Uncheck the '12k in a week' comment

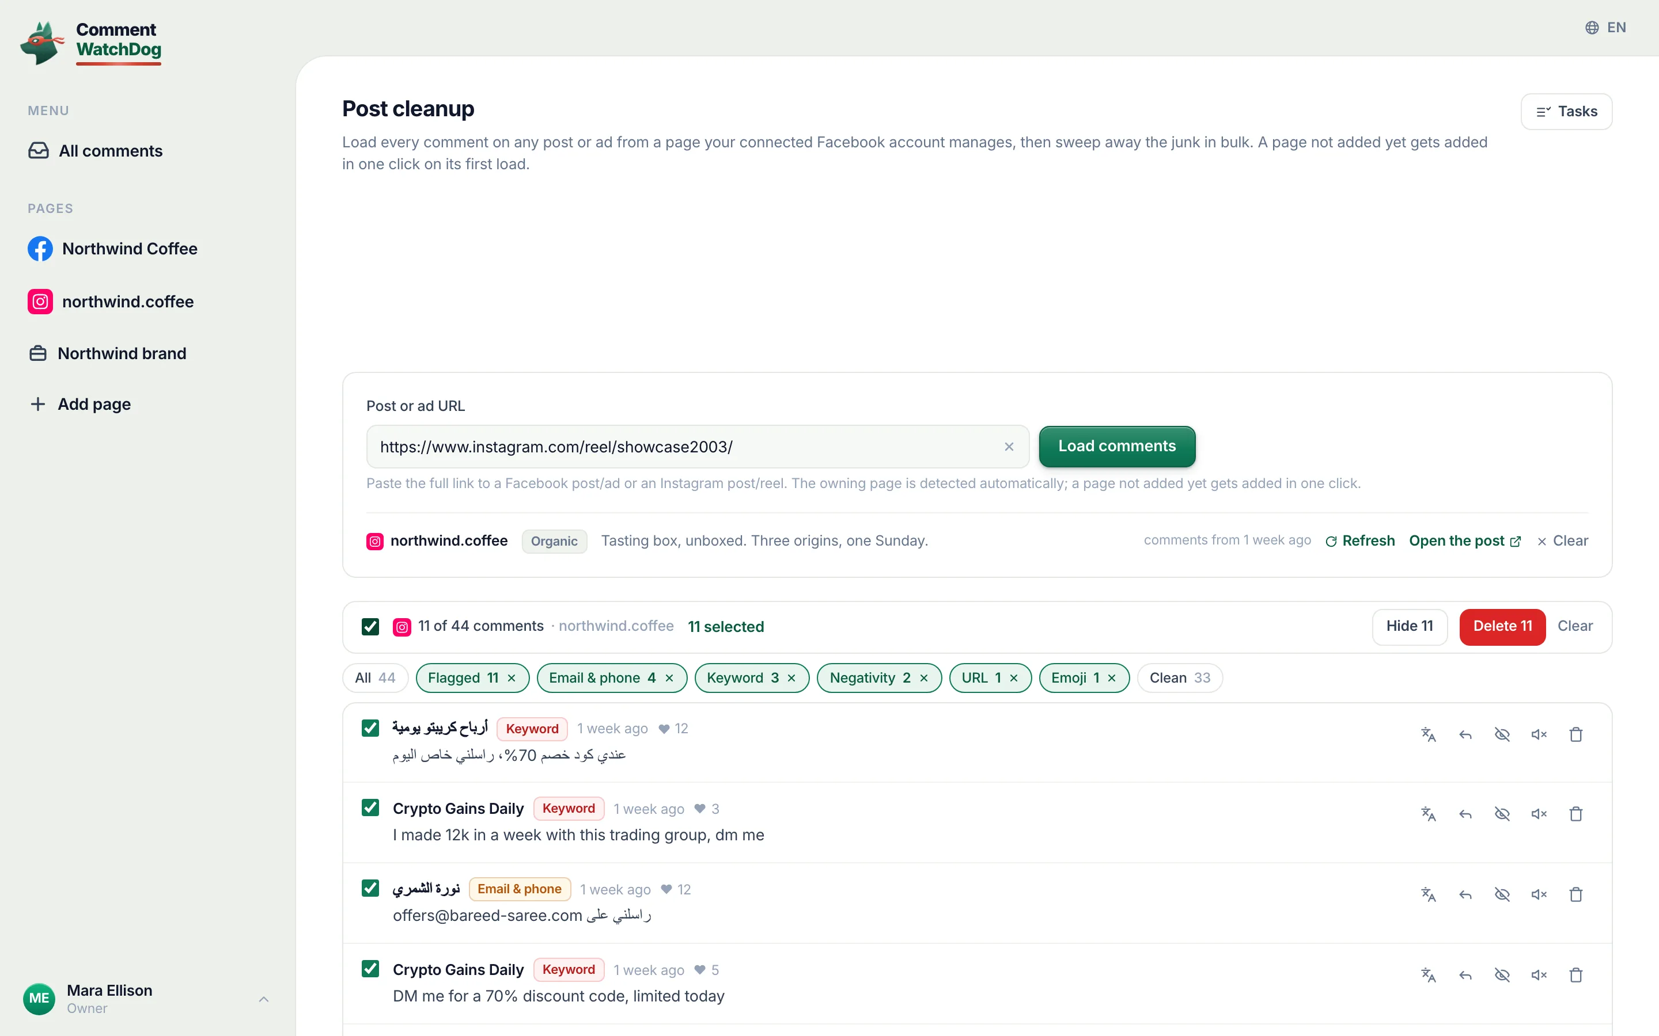(370, 808)
